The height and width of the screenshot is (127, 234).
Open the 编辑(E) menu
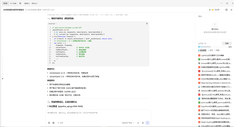[x=27, y=3]
